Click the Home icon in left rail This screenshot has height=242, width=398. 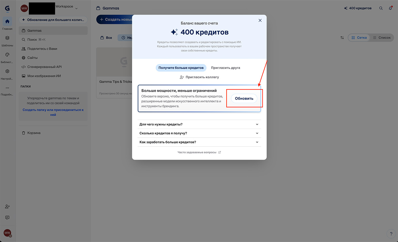coord(7,21)
